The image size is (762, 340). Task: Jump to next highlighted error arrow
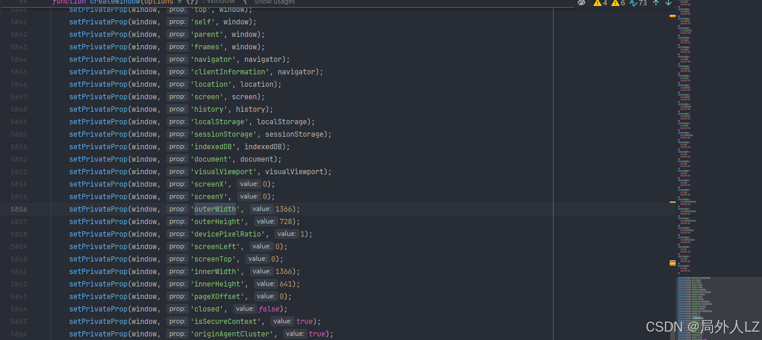coord(668,3)
